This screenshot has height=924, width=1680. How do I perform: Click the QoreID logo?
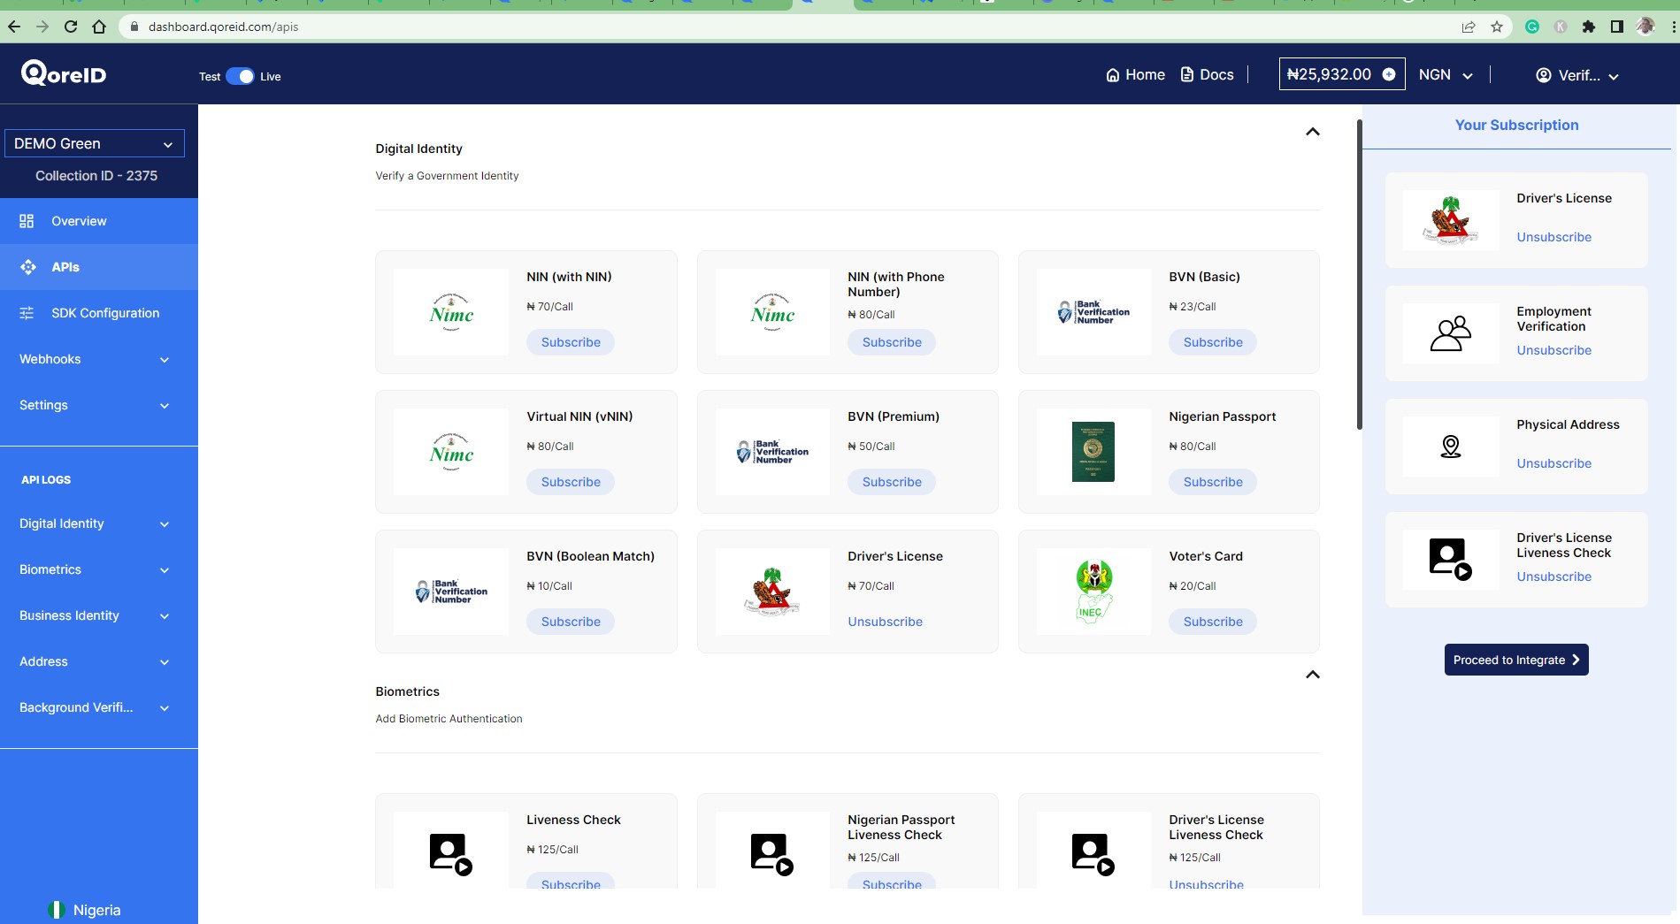pyautogui.click(x=64, y=73)
